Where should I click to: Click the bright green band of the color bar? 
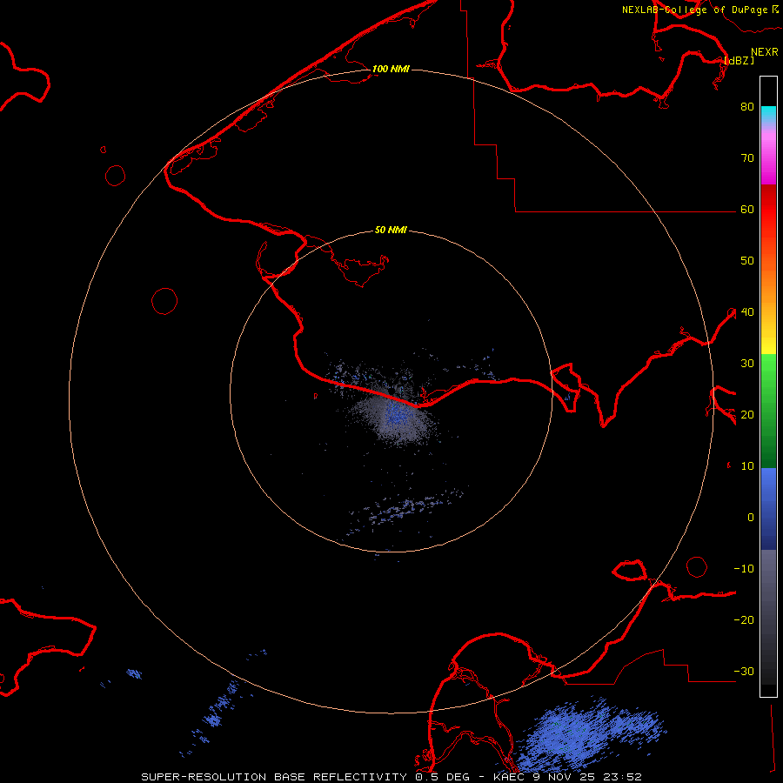pyautogui.click(x=768, y=370)
